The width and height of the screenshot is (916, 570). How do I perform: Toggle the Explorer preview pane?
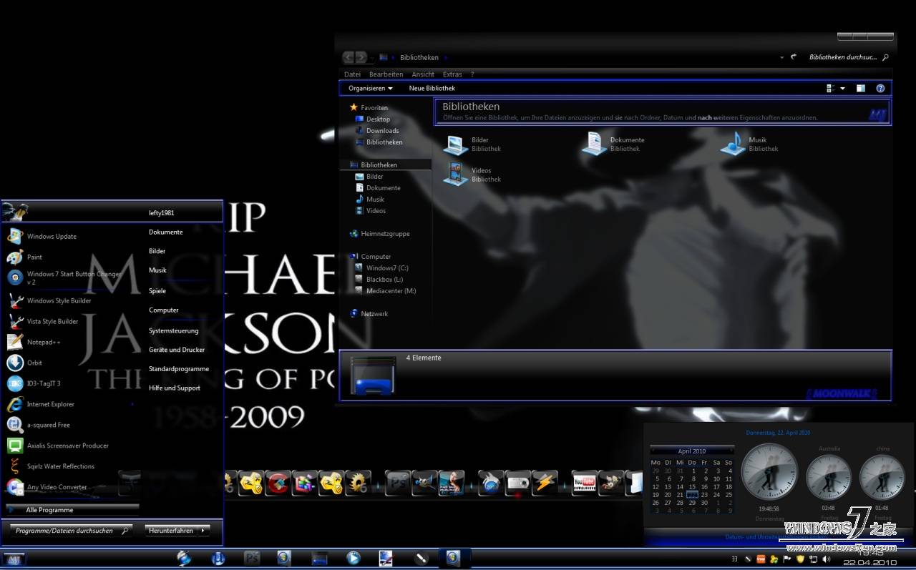tap(861, 89)
